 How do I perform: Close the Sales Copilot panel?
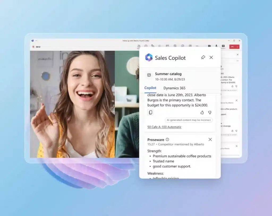tap(211, 57)
